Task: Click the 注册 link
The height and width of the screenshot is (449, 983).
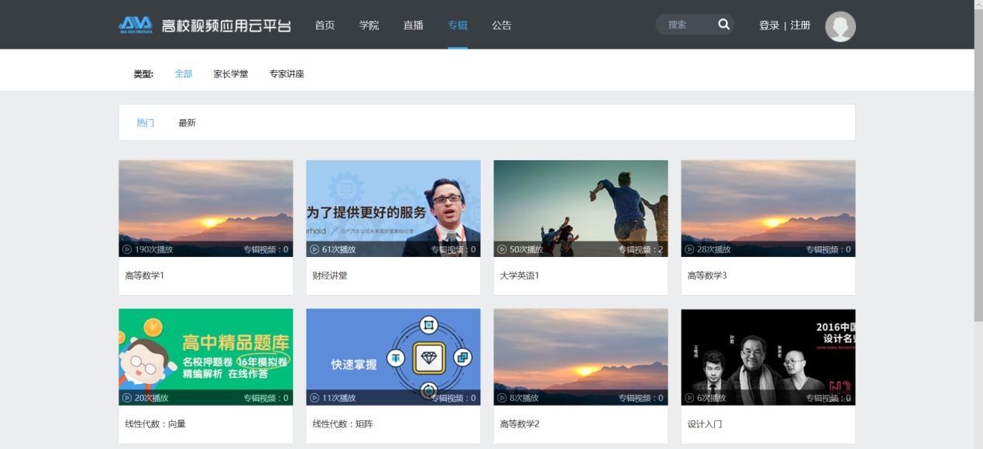Action: click(x=800, y=25)
